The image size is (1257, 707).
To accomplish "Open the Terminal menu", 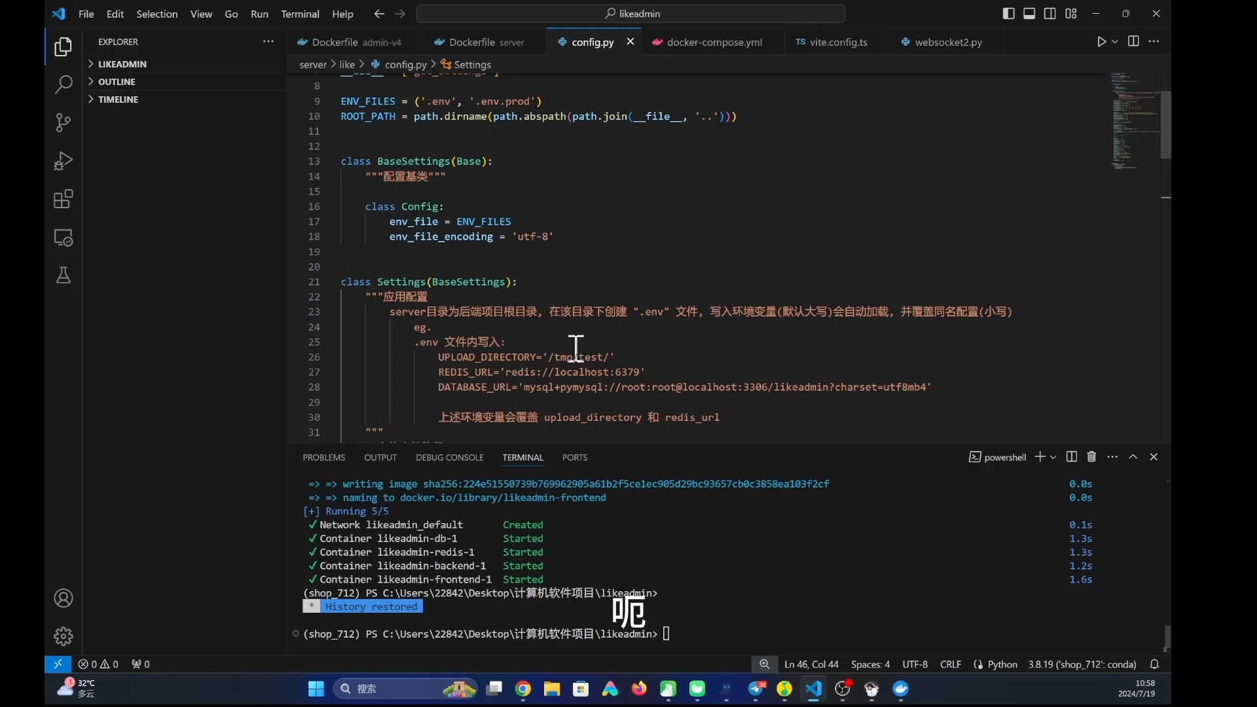I will coord(300,14).
